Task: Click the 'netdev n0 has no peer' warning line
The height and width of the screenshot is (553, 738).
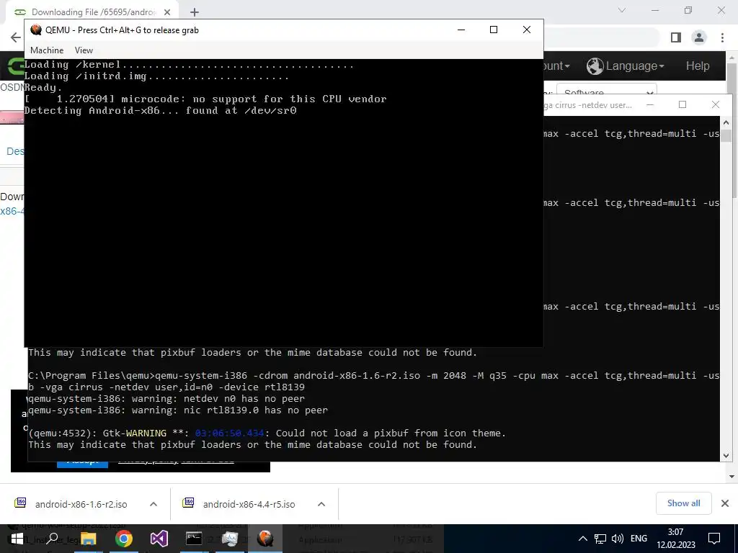Action: coord(166,399)
